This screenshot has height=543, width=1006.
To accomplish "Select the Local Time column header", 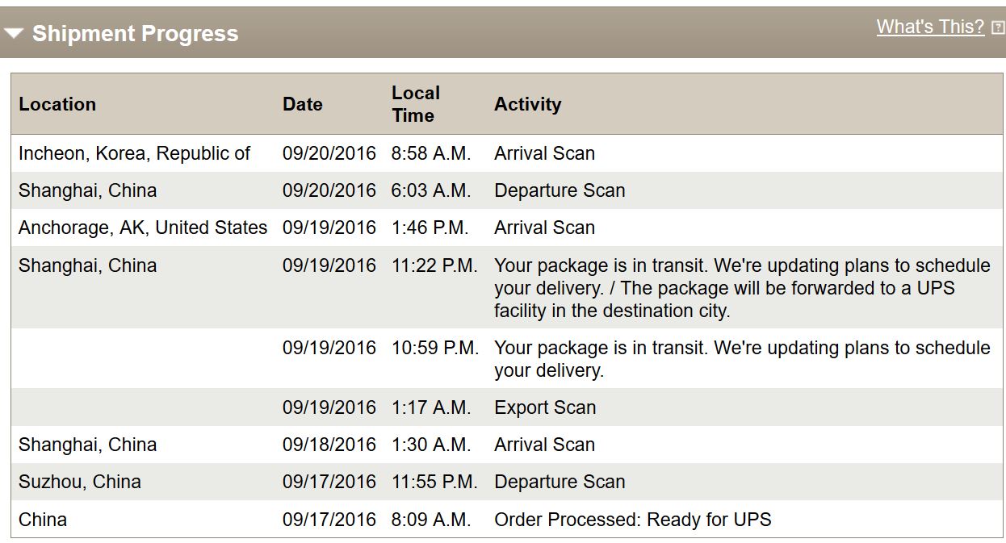I will tap(416, 104).
